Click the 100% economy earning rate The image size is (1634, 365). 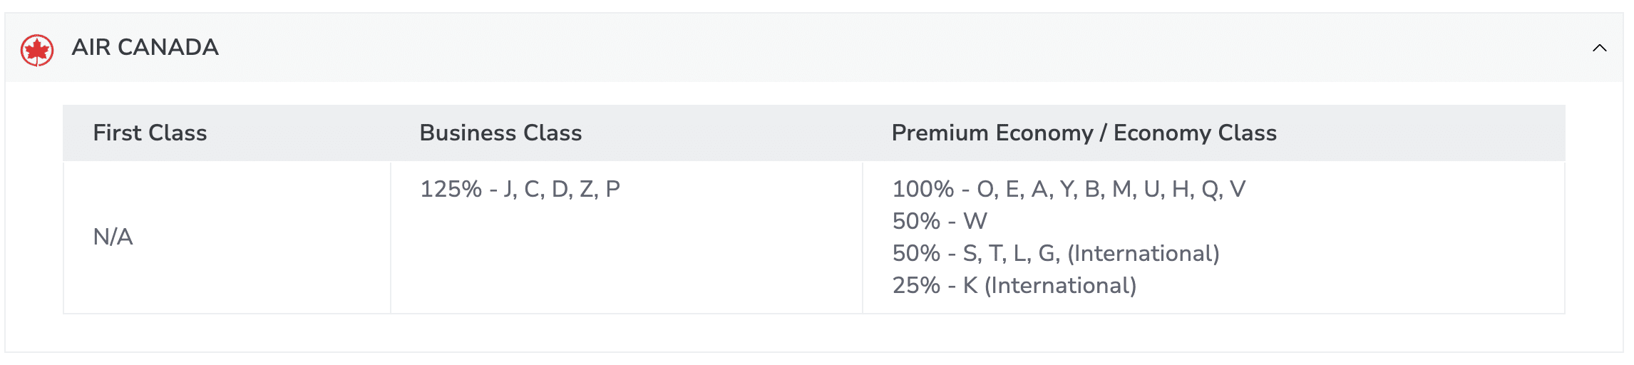923,189
